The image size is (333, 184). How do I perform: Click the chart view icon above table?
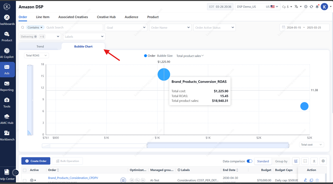point(296,161)
